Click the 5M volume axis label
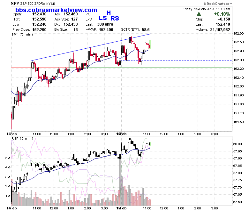 (8, 158)
